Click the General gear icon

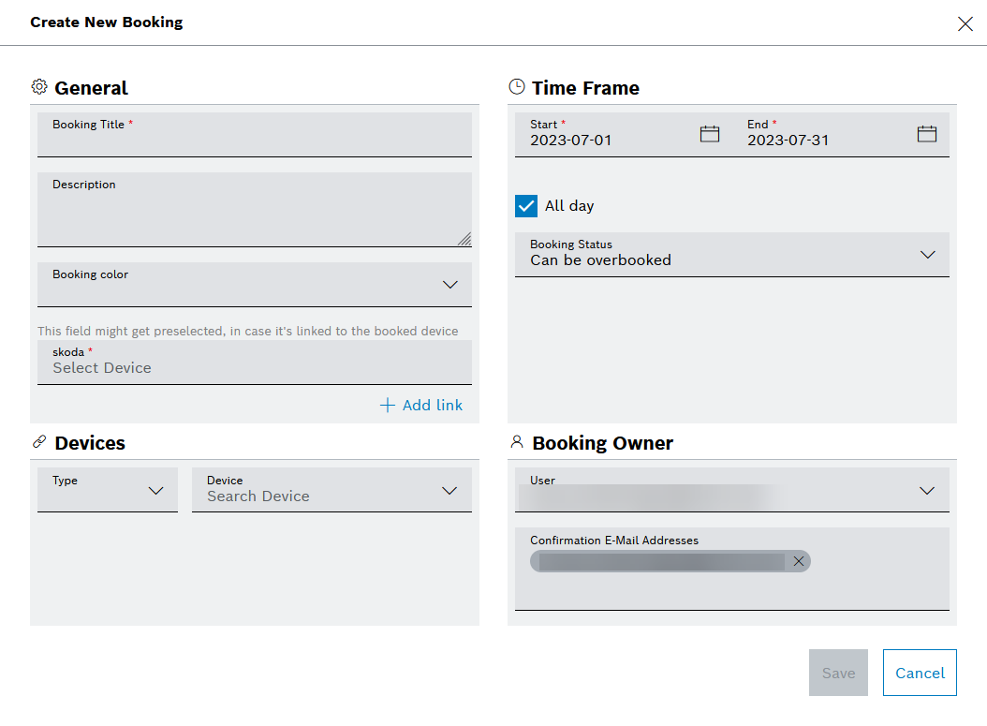(x=39, y=87)
